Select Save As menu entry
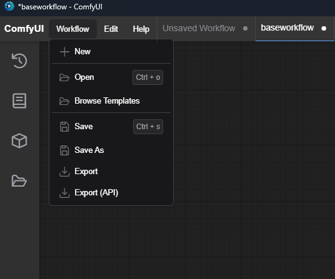 [x=111, y=150]
